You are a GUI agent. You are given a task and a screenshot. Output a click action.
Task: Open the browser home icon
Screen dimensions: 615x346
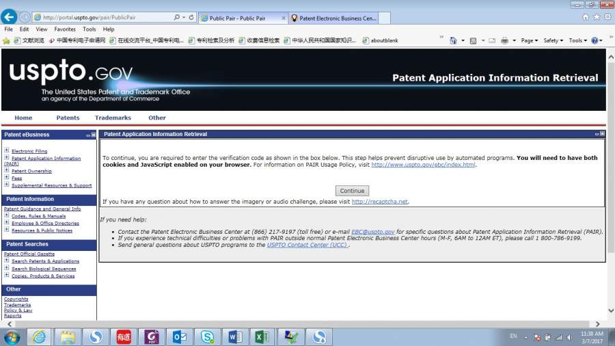(x=586, y=17)
